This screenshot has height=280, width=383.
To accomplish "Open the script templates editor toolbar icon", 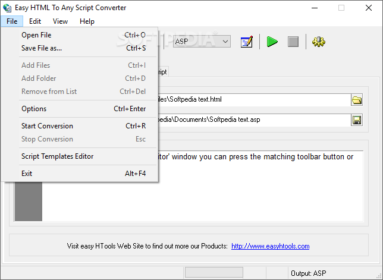I will click(x=246, y=42).
